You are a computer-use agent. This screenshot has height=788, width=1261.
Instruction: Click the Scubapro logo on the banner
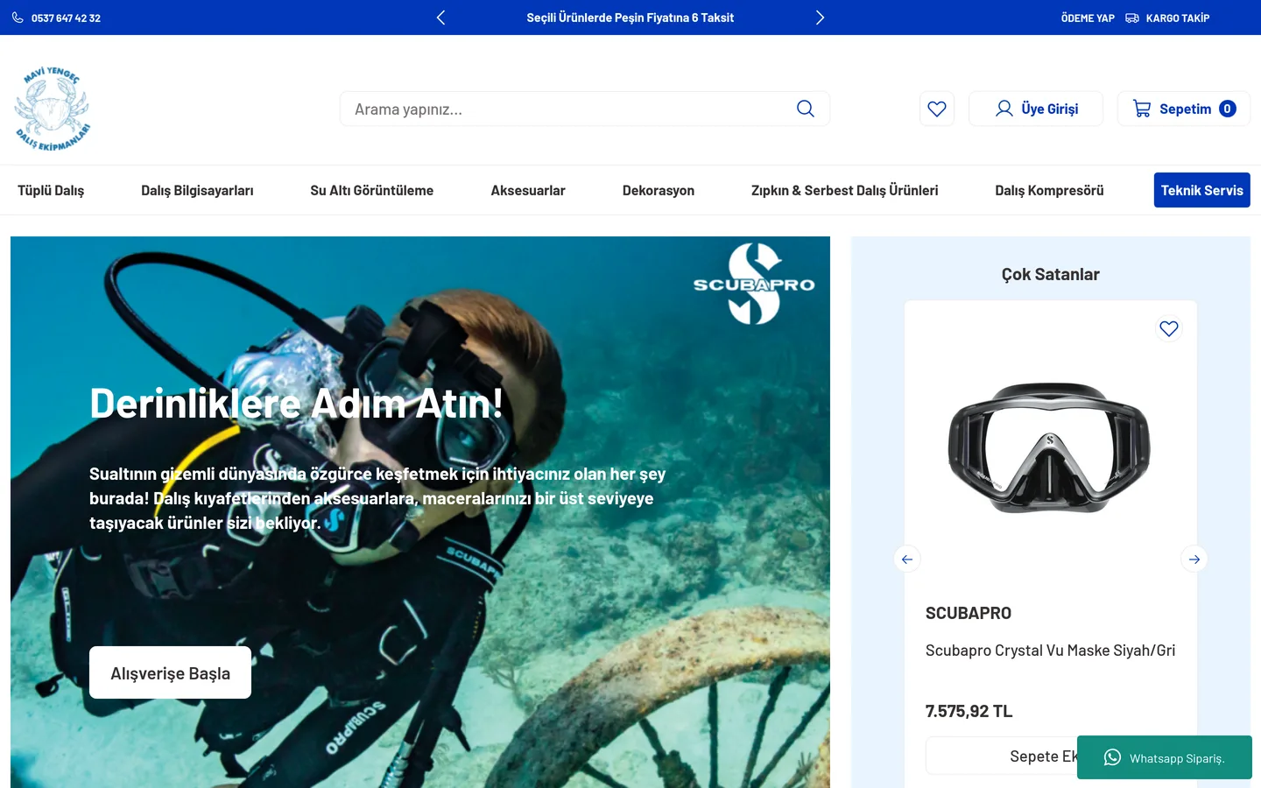[754, 284]
